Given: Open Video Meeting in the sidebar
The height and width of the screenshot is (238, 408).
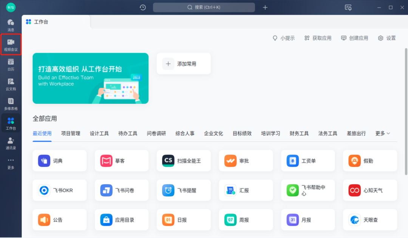Looking at the screenshot, I should click(x=11, y=44).
